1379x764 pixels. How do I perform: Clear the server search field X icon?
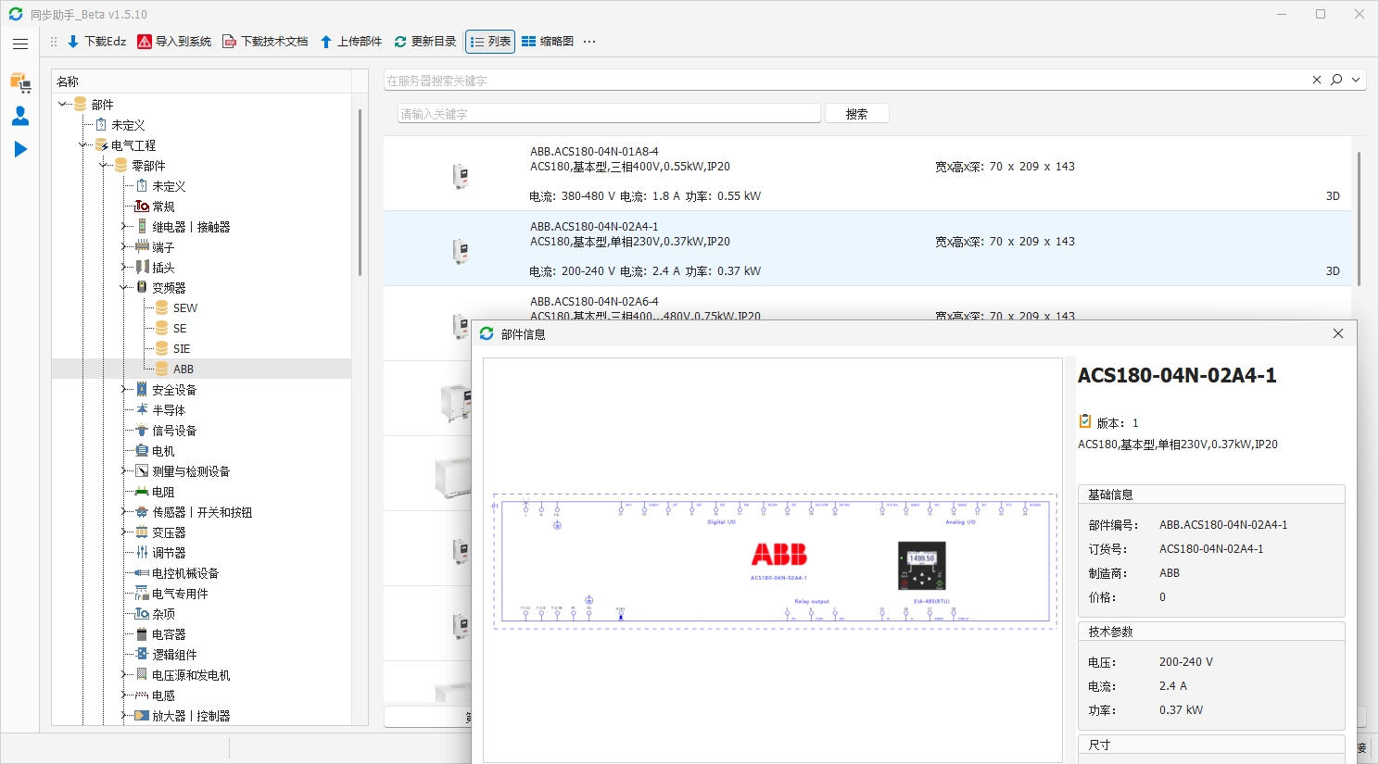[x=1317, y=80]
